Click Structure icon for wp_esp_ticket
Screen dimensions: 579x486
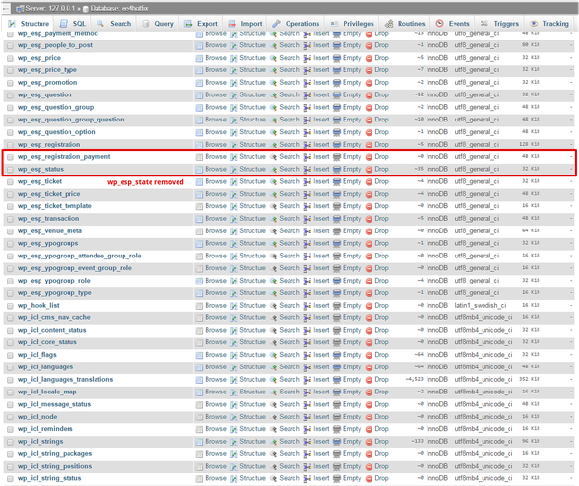pyautogui.click(x=234, y=182)
